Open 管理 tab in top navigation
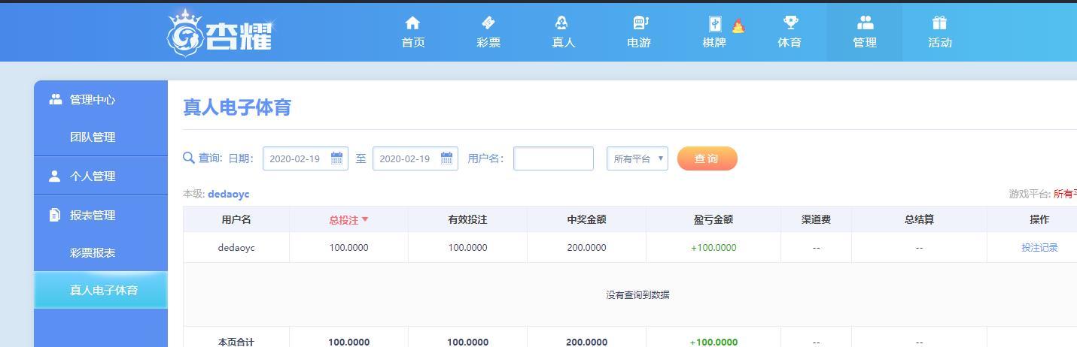Screen dimensions: 1077x347 pos(864,32)
